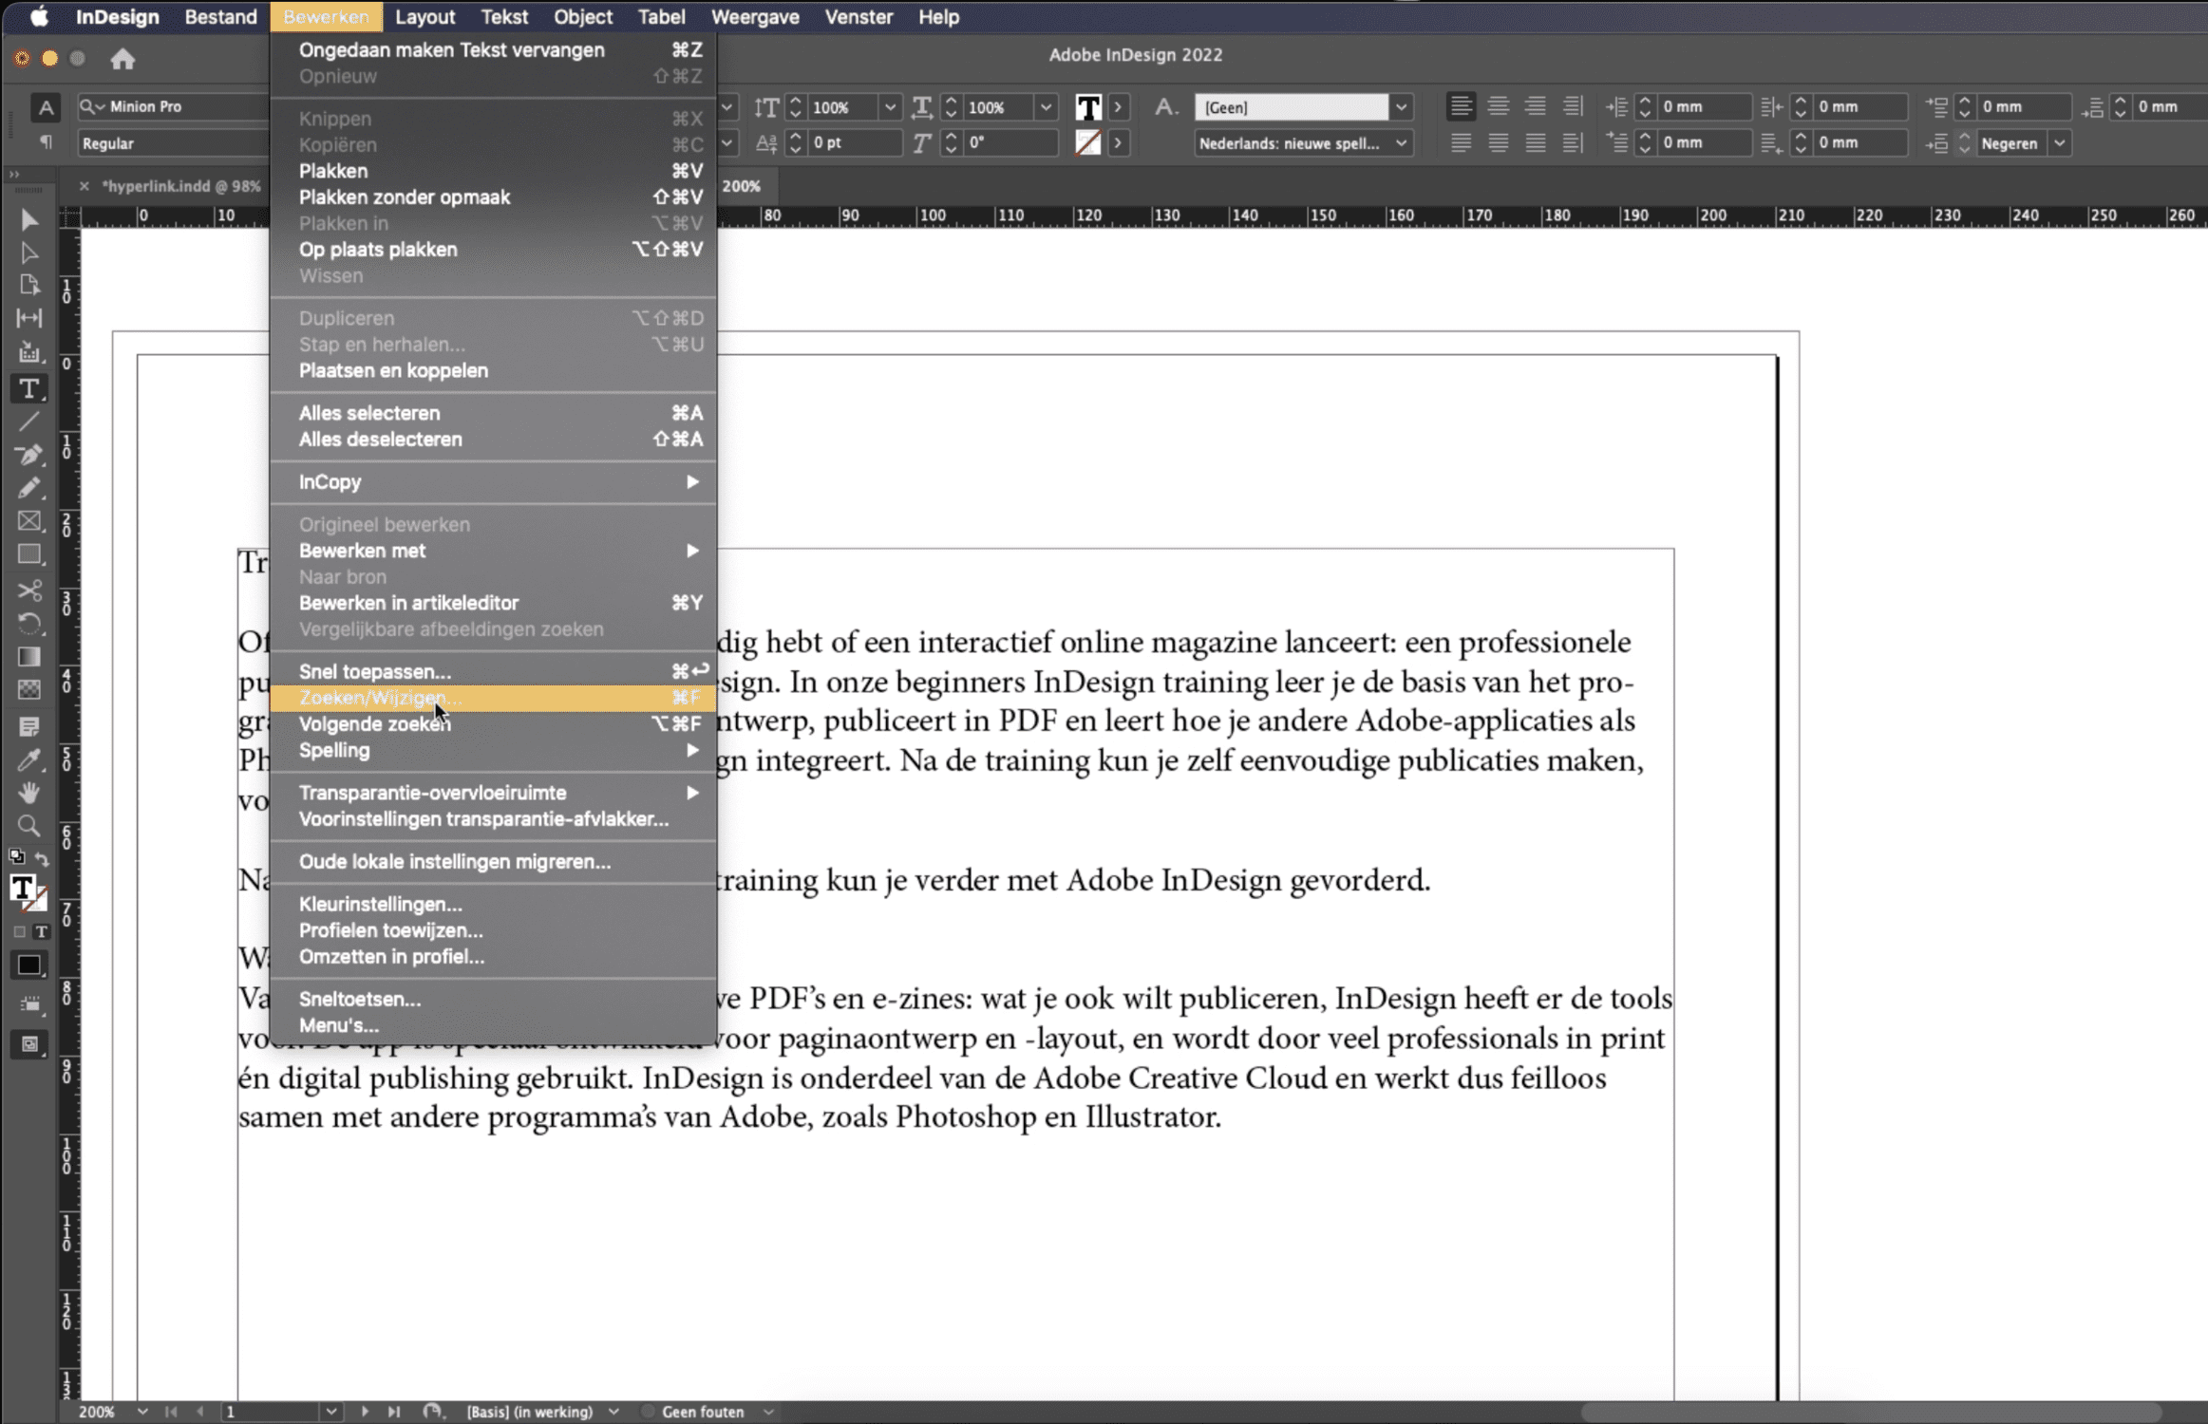The height and width of the screenshot is (1424, 2208).
Task: Click the black Apply Color swatch
Action: (29, 966)
